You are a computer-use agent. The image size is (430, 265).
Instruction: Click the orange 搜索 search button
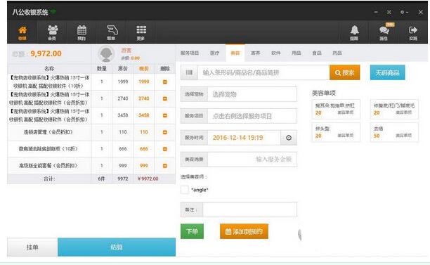click(x=345, y=72)
